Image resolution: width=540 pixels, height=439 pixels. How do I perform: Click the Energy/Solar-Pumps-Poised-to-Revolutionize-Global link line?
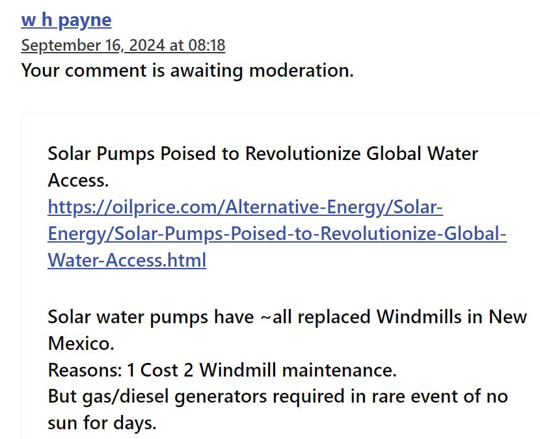(277, 233)
